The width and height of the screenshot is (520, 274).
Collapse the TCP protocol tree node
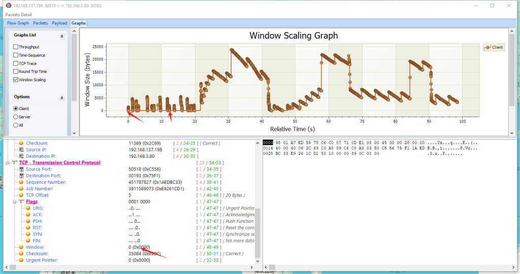pyautogui.click(x=8, y=163)
